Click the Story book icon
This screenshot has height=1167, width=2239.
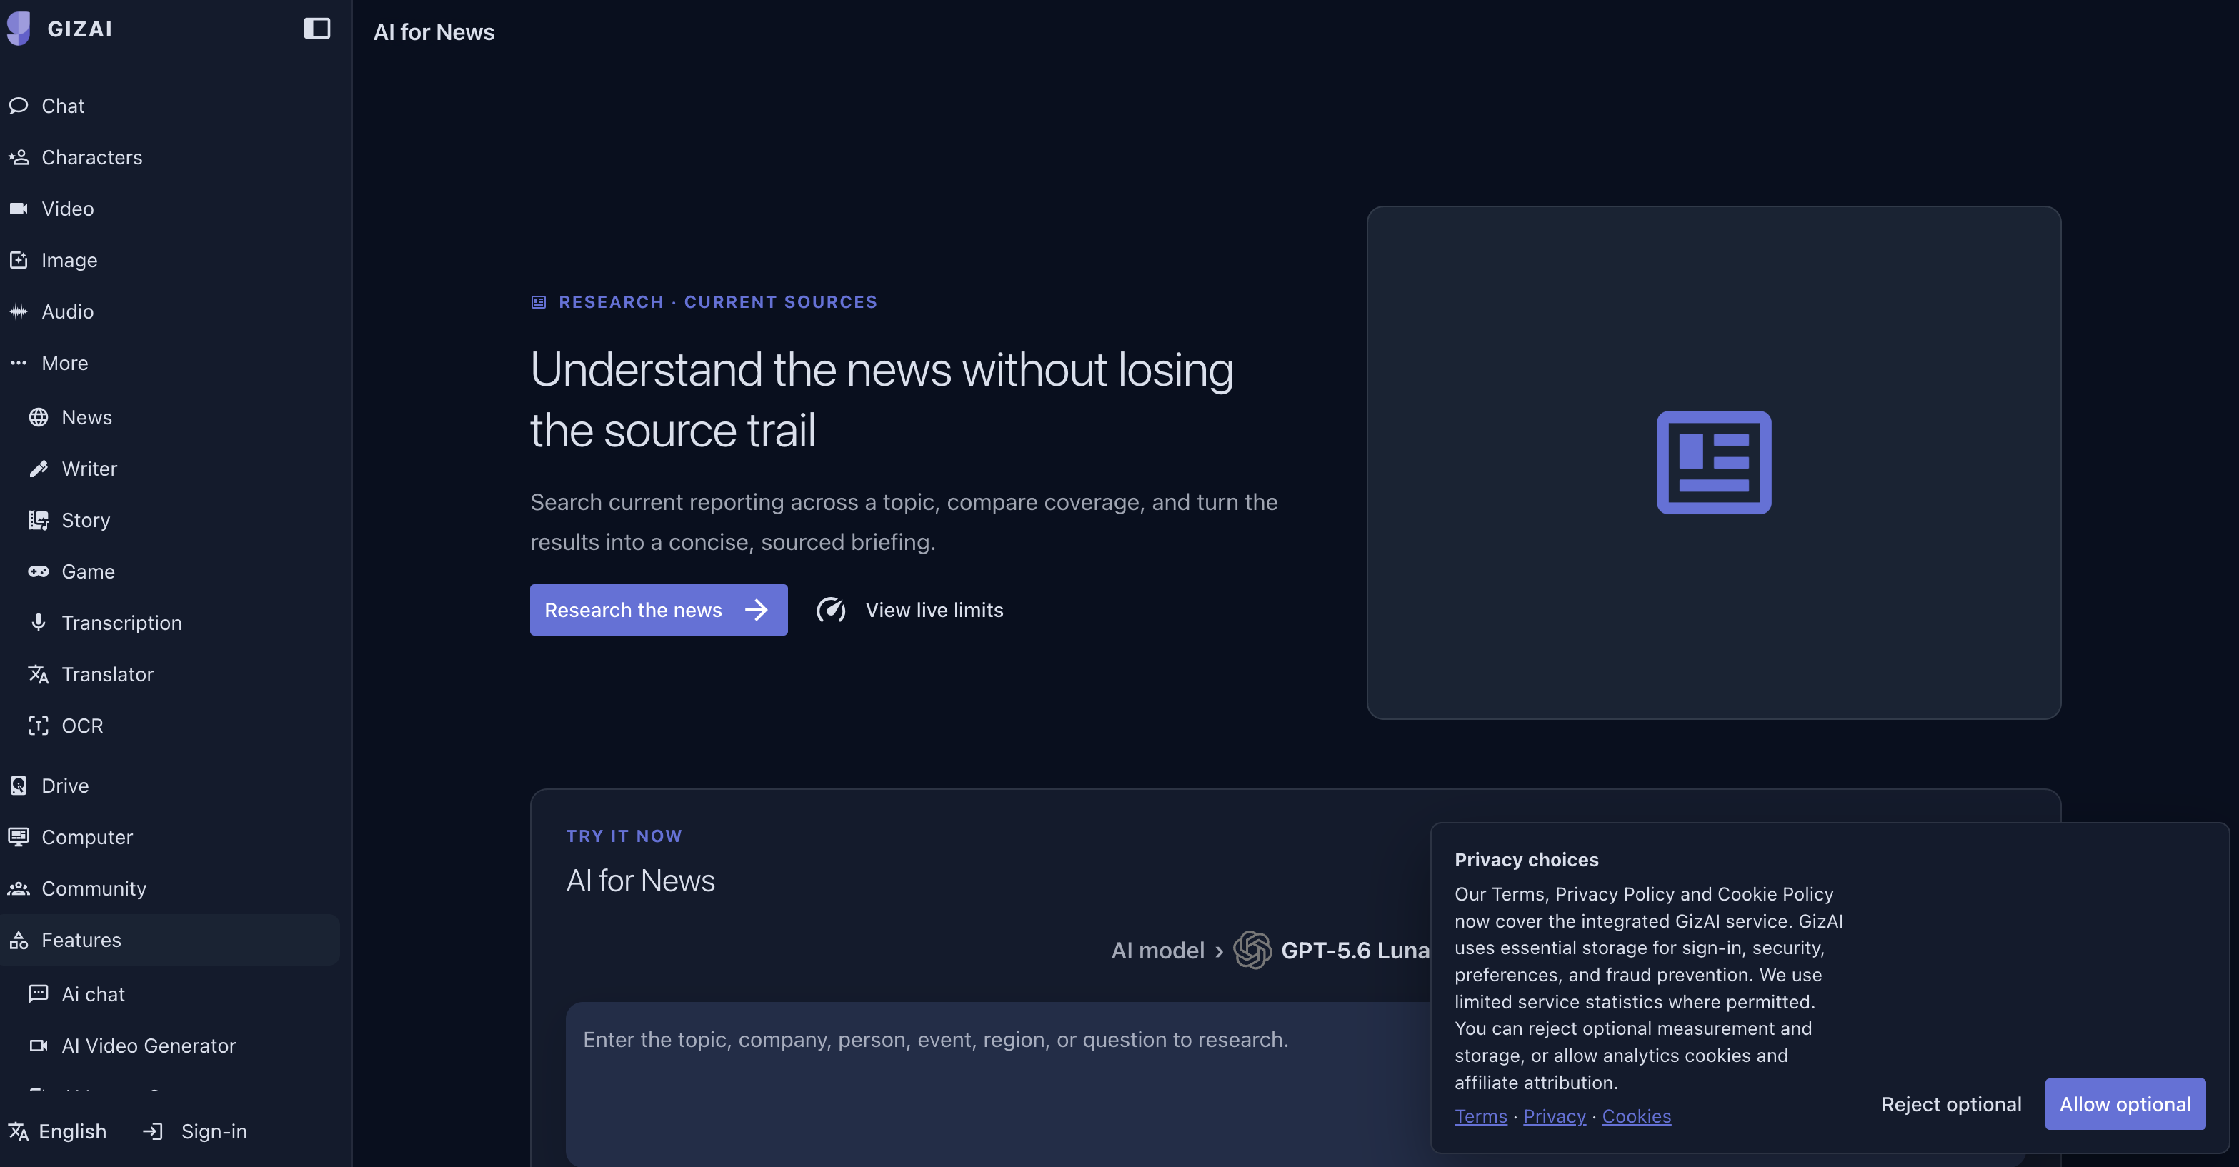tap(39, 520)
